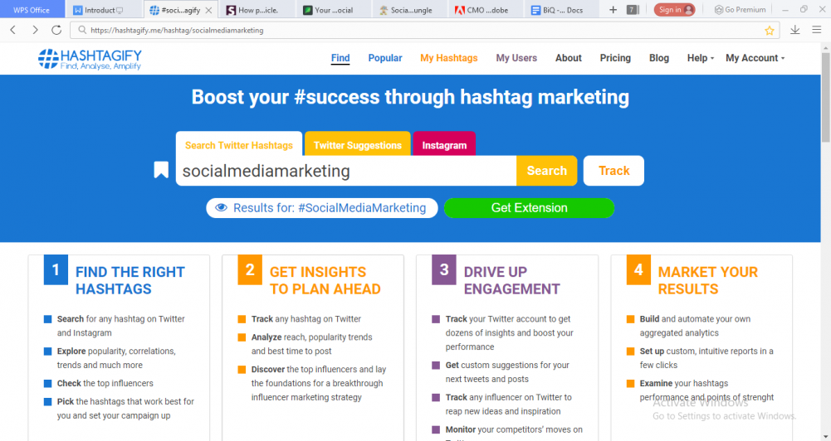
Task: Click the white bookmark icon beside search box
Action: (x=161, y=170)
